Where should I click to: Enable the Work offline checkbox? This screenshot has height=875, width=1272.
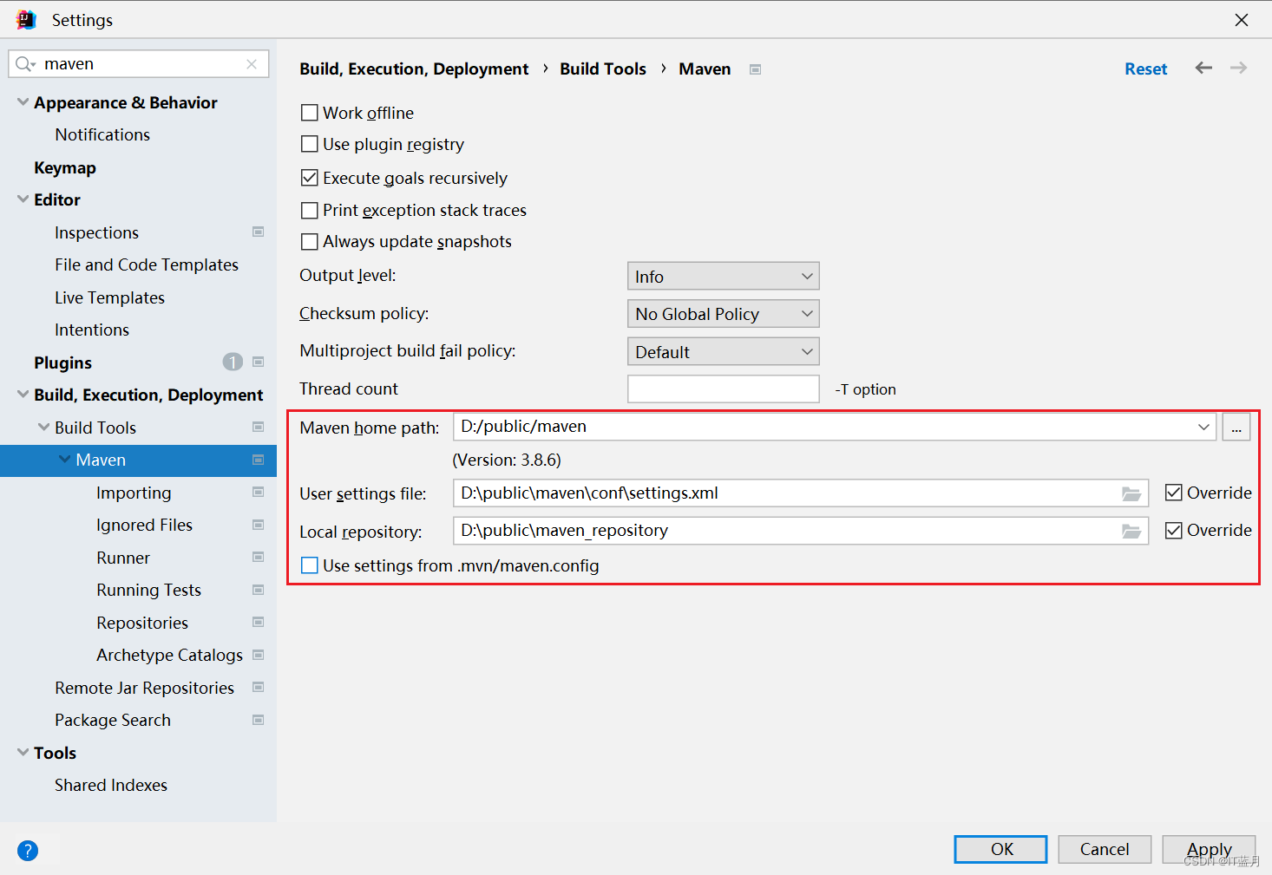click(x=309, y=112)
